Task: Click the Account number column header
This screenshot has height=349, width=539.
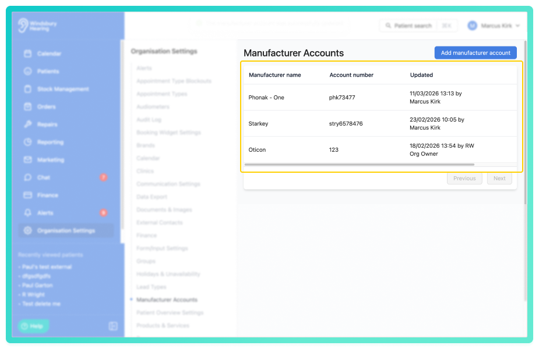Action: pyautogui.click(x=351, y=75)
